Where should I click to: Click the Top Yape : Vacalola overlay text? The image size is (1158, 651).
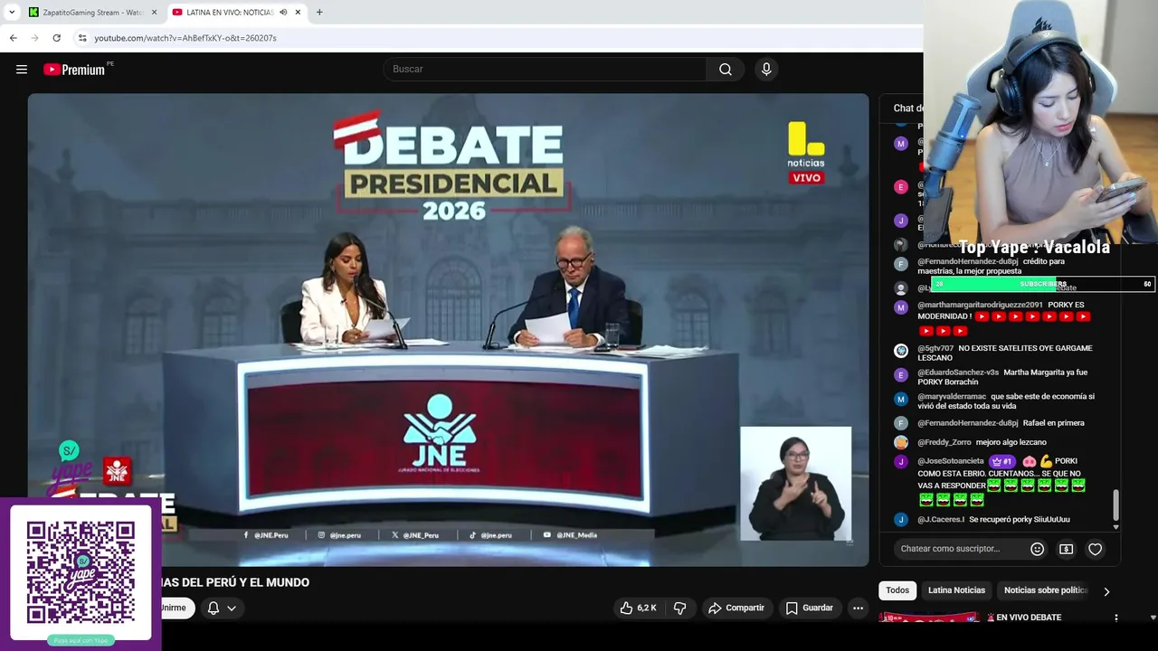coord(1034,248)
